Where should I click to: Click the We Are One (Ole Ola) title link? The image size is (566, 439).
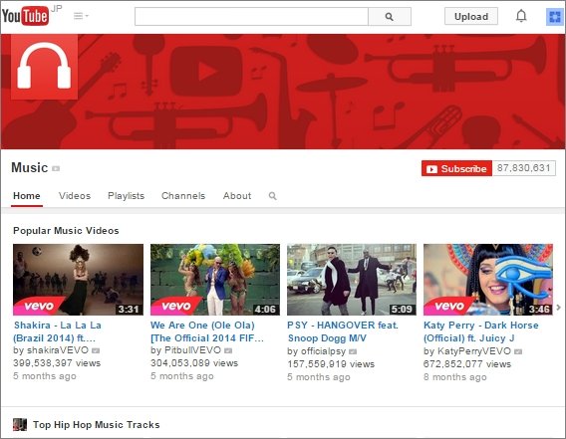coord(207,331)
